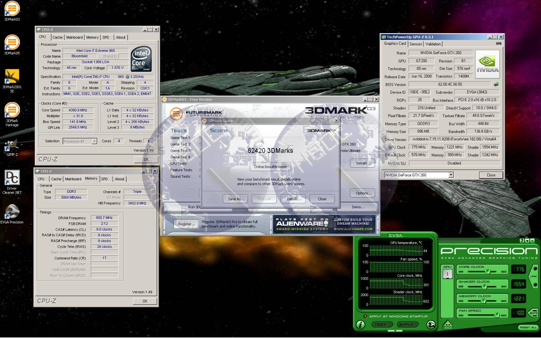Click the Details button behind score dialog

point(363,163)
